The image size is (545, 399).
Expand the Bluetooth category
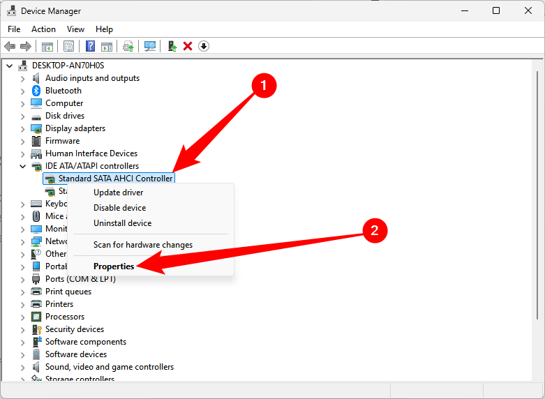tap(22, 91)
